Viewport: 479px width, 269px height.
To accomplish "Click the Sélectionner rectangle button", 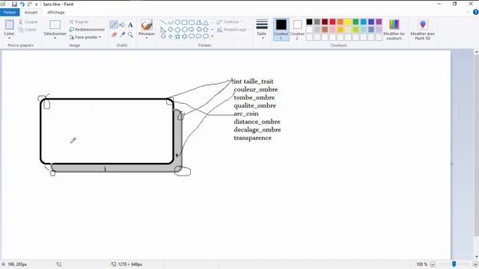I will tap(55, 25).
